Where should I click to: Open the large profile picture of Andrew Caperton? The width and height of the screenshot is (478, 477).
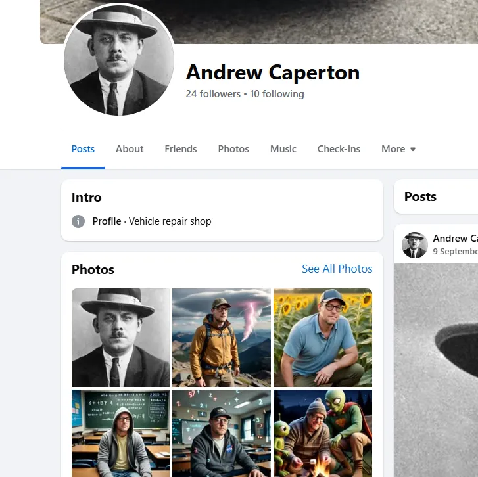119,60
